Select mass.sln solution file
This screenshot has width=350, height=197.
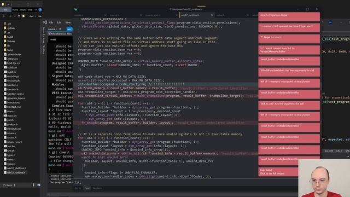[10, 115]
